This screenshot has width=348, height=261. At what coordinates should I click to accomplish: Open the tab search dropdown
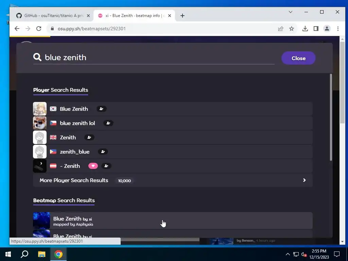click(x=291, y=12)
